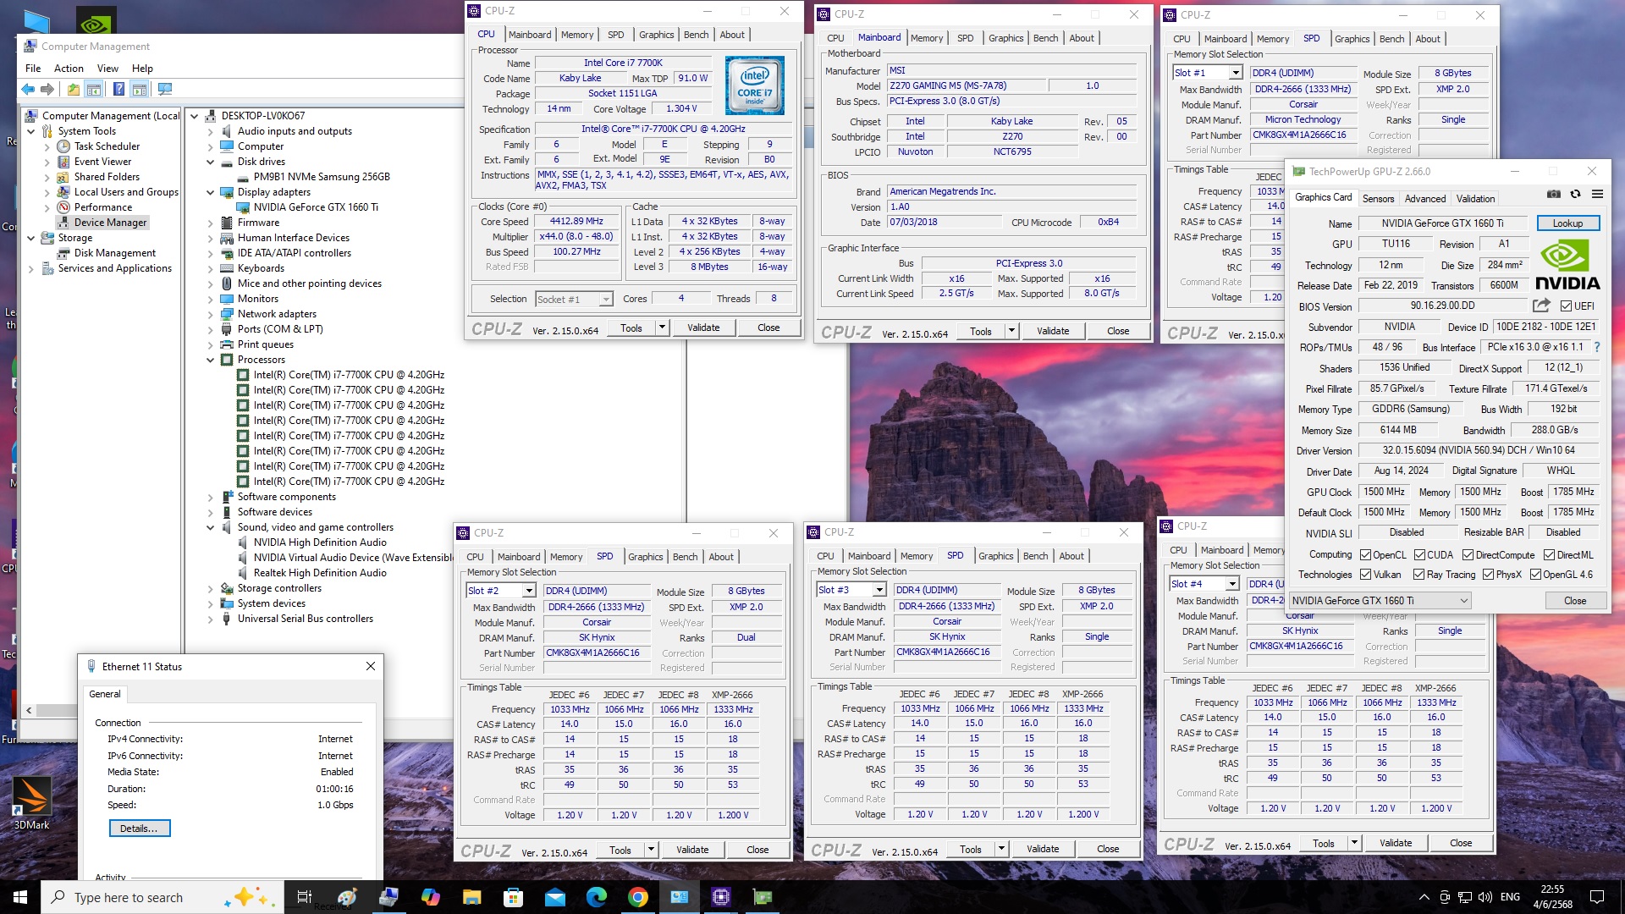Select the 3DMark desktop shortcut
This screenshot has height=914, width=1625.
click(x=32, y=802)
